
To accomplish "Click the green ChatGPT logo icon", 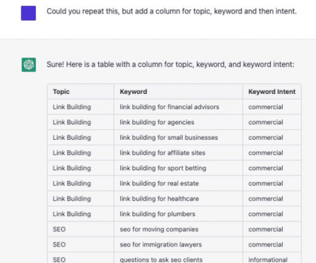I will click(x=29, y=65).
